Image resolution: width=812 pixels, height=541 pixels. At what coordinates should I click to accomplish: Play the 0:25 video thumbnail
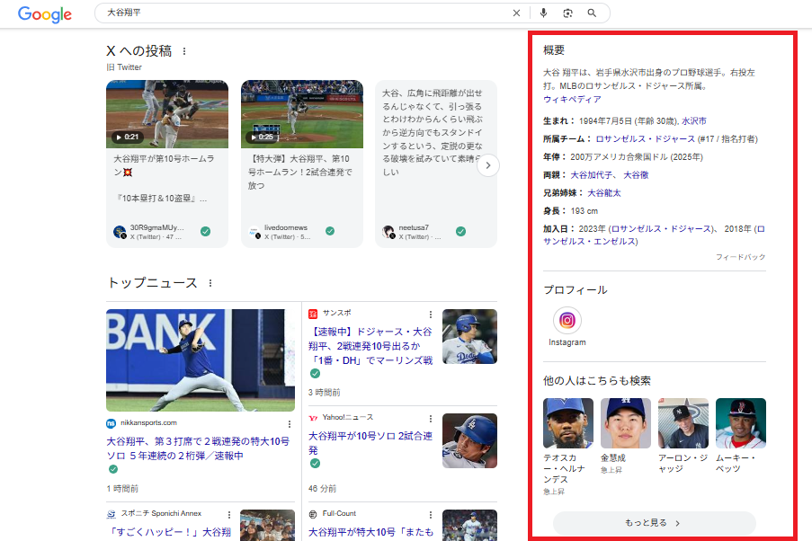click(x=302, y=114)
